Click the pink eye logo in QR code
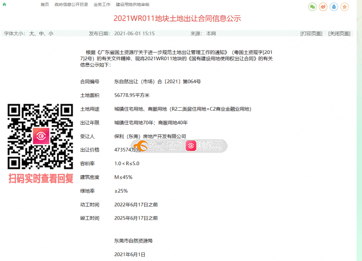 41,136
